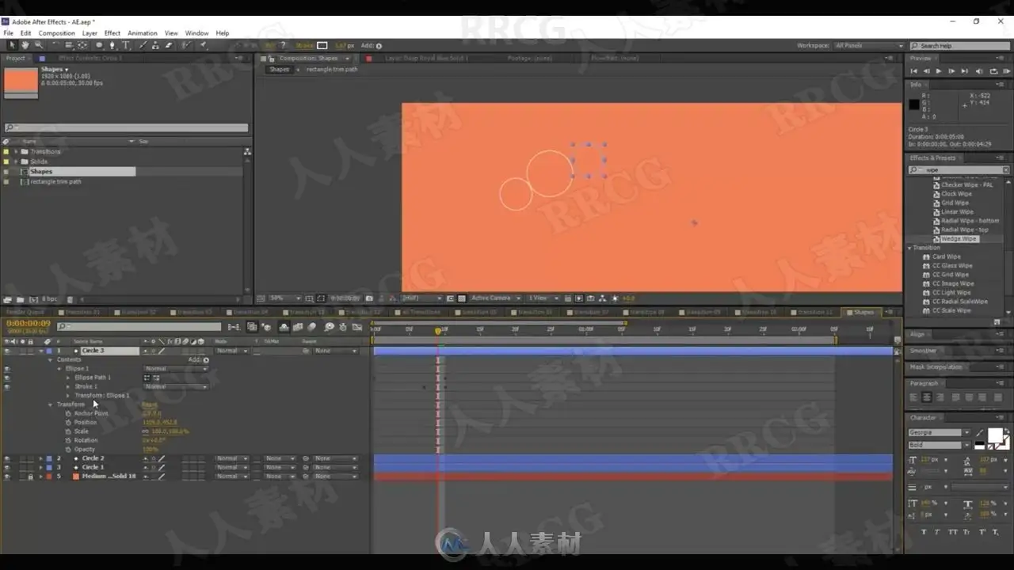Unlock the Medium Solid 18 layer
The height and width of the screenshot is (570, 1014).
(x=30, y=477)
